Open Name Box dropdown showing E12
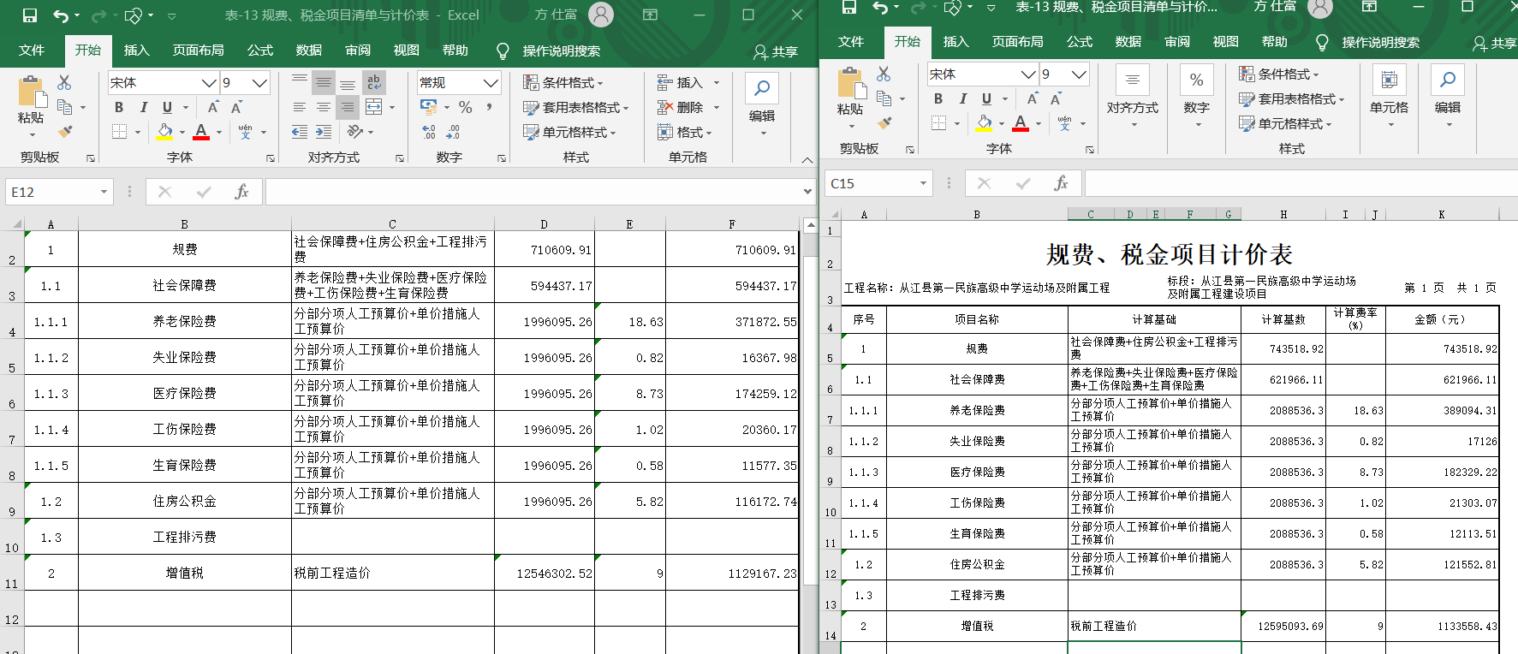This screenshot has width=1518, height=654. tap(104, 192)
